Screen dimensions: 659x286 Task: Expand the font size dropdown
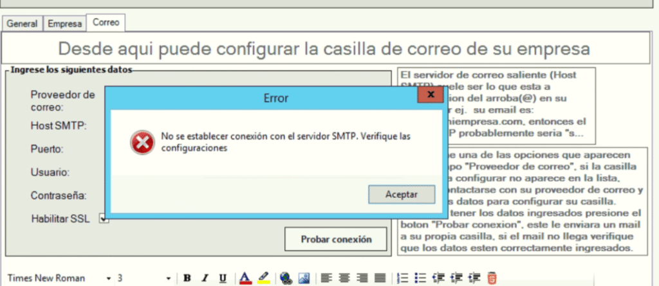coord(169,278)
